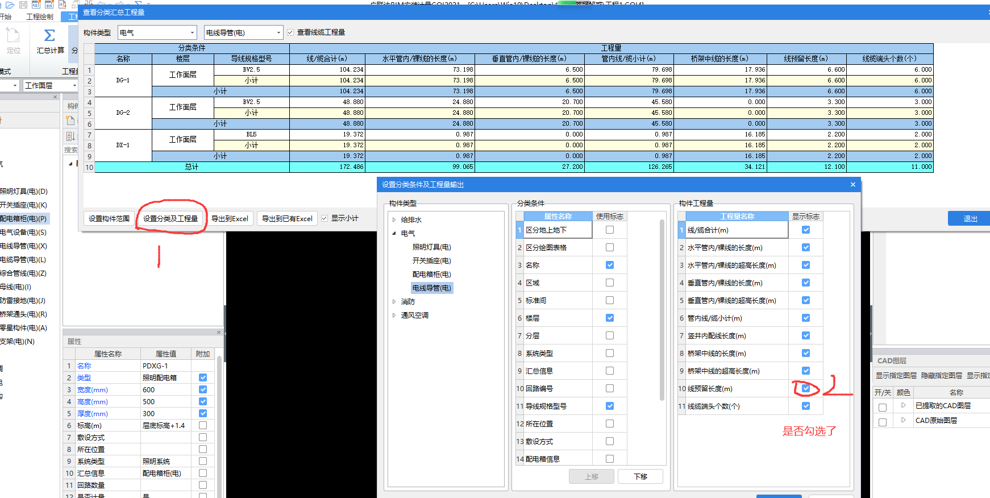Click the Save disk icon in quick toolbar
This screenshot has height=498, width=990.
(x=23, y=5)
